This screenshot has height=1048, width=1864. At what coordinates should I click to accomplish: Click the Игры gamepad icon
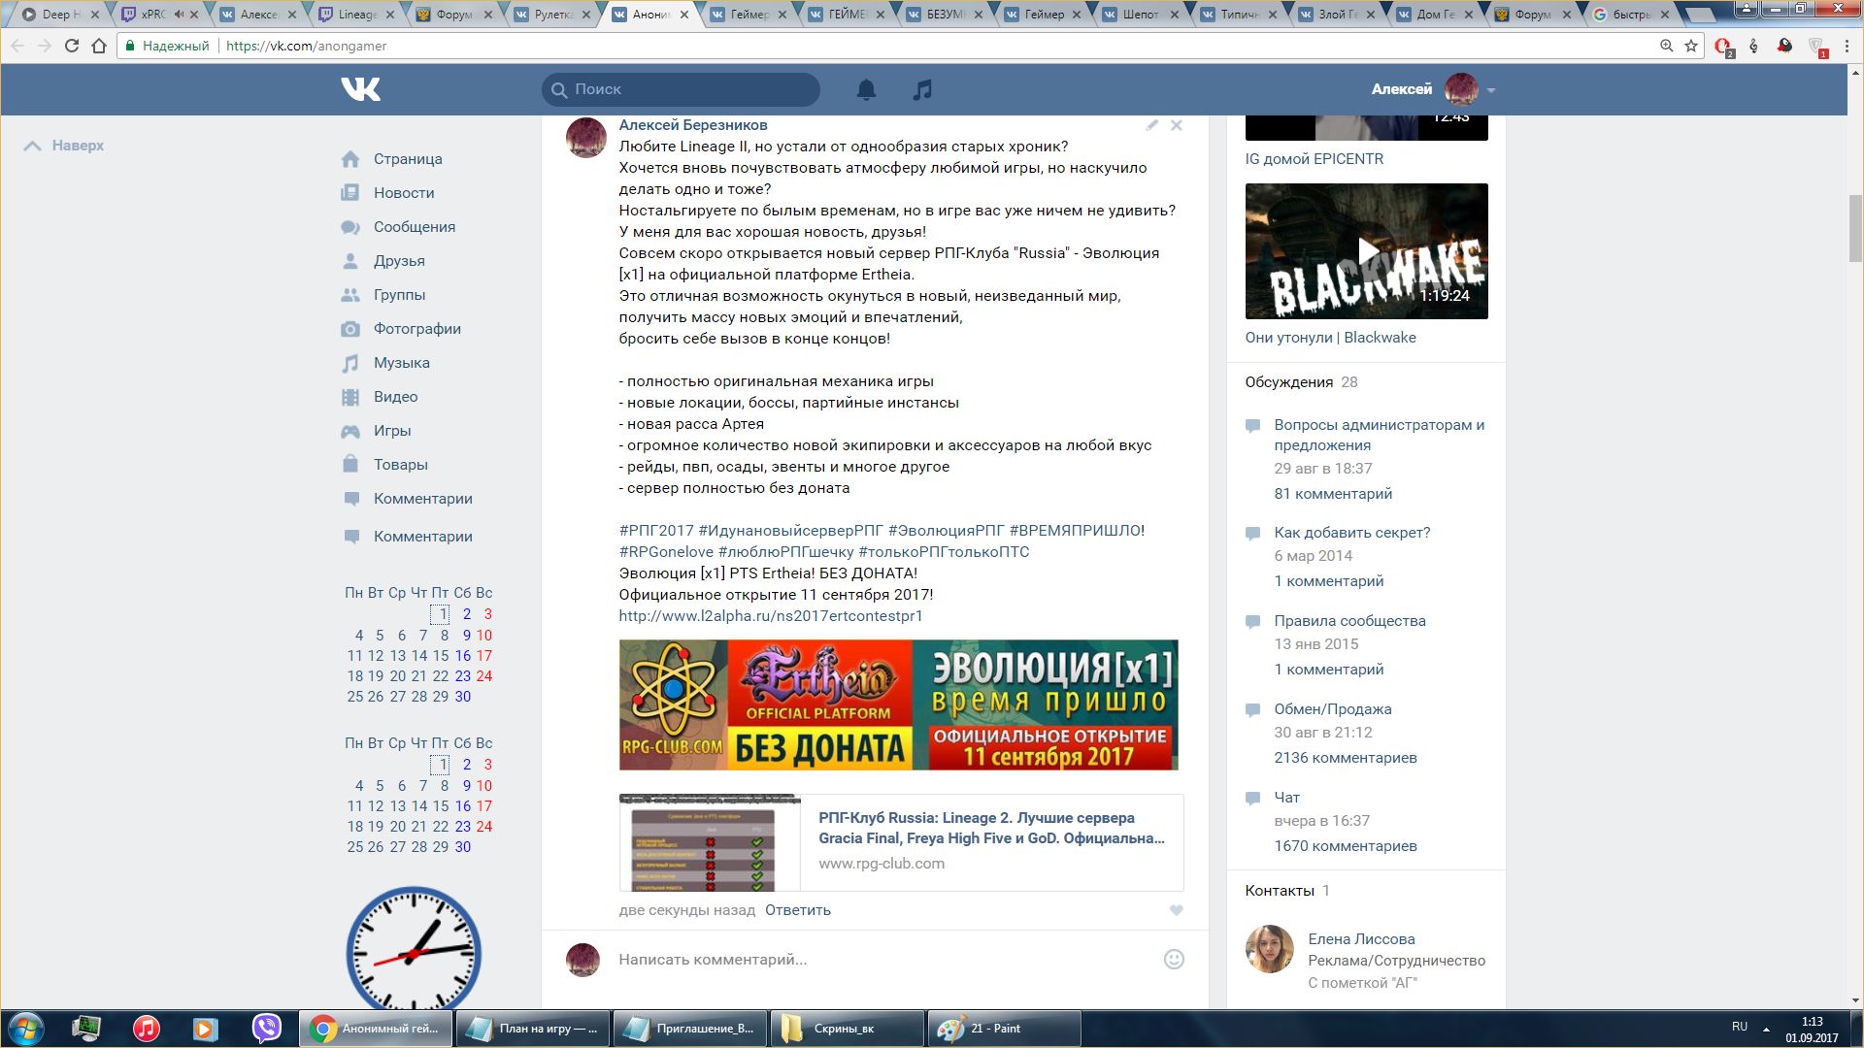coord(350,431)
